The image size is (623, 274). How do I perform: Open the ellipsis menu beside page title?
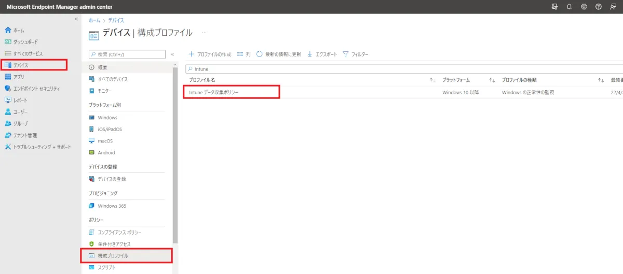click(x=204, y=33)
